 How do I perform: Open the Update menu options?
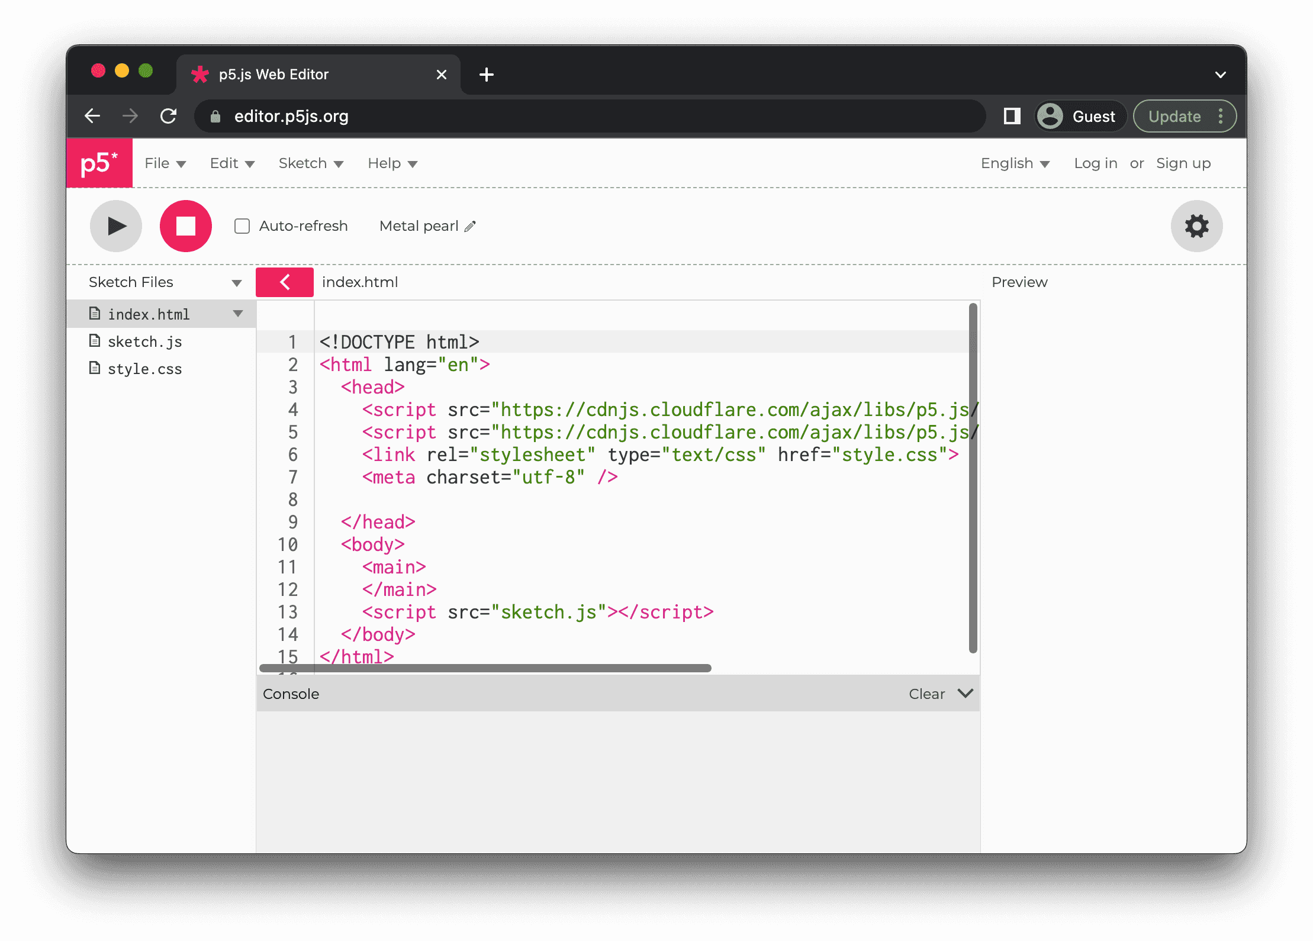tap(1221, 116)
